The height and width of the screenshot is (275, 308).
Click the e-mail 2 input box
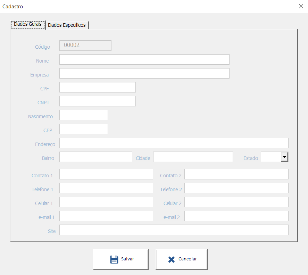(236, 216)
